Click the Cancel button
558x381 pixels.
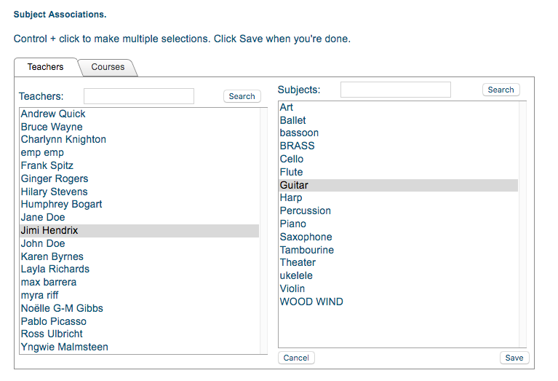(x=296, y=358)
